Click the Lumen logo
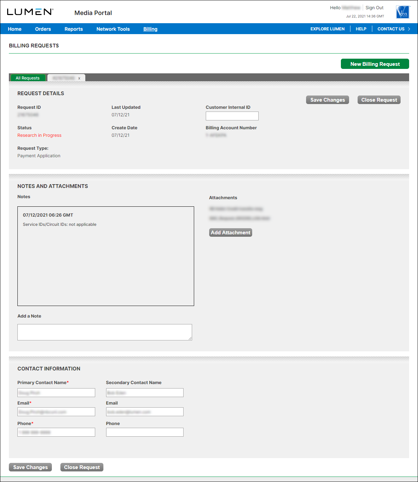Image resolution: width=418 pixels, height=482 pixels. 30,12
